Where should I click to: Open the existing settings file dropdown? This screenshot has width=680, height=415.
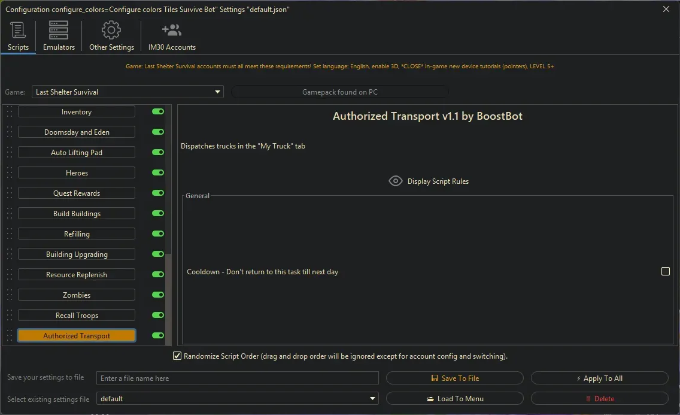click(x=237, y=398)
